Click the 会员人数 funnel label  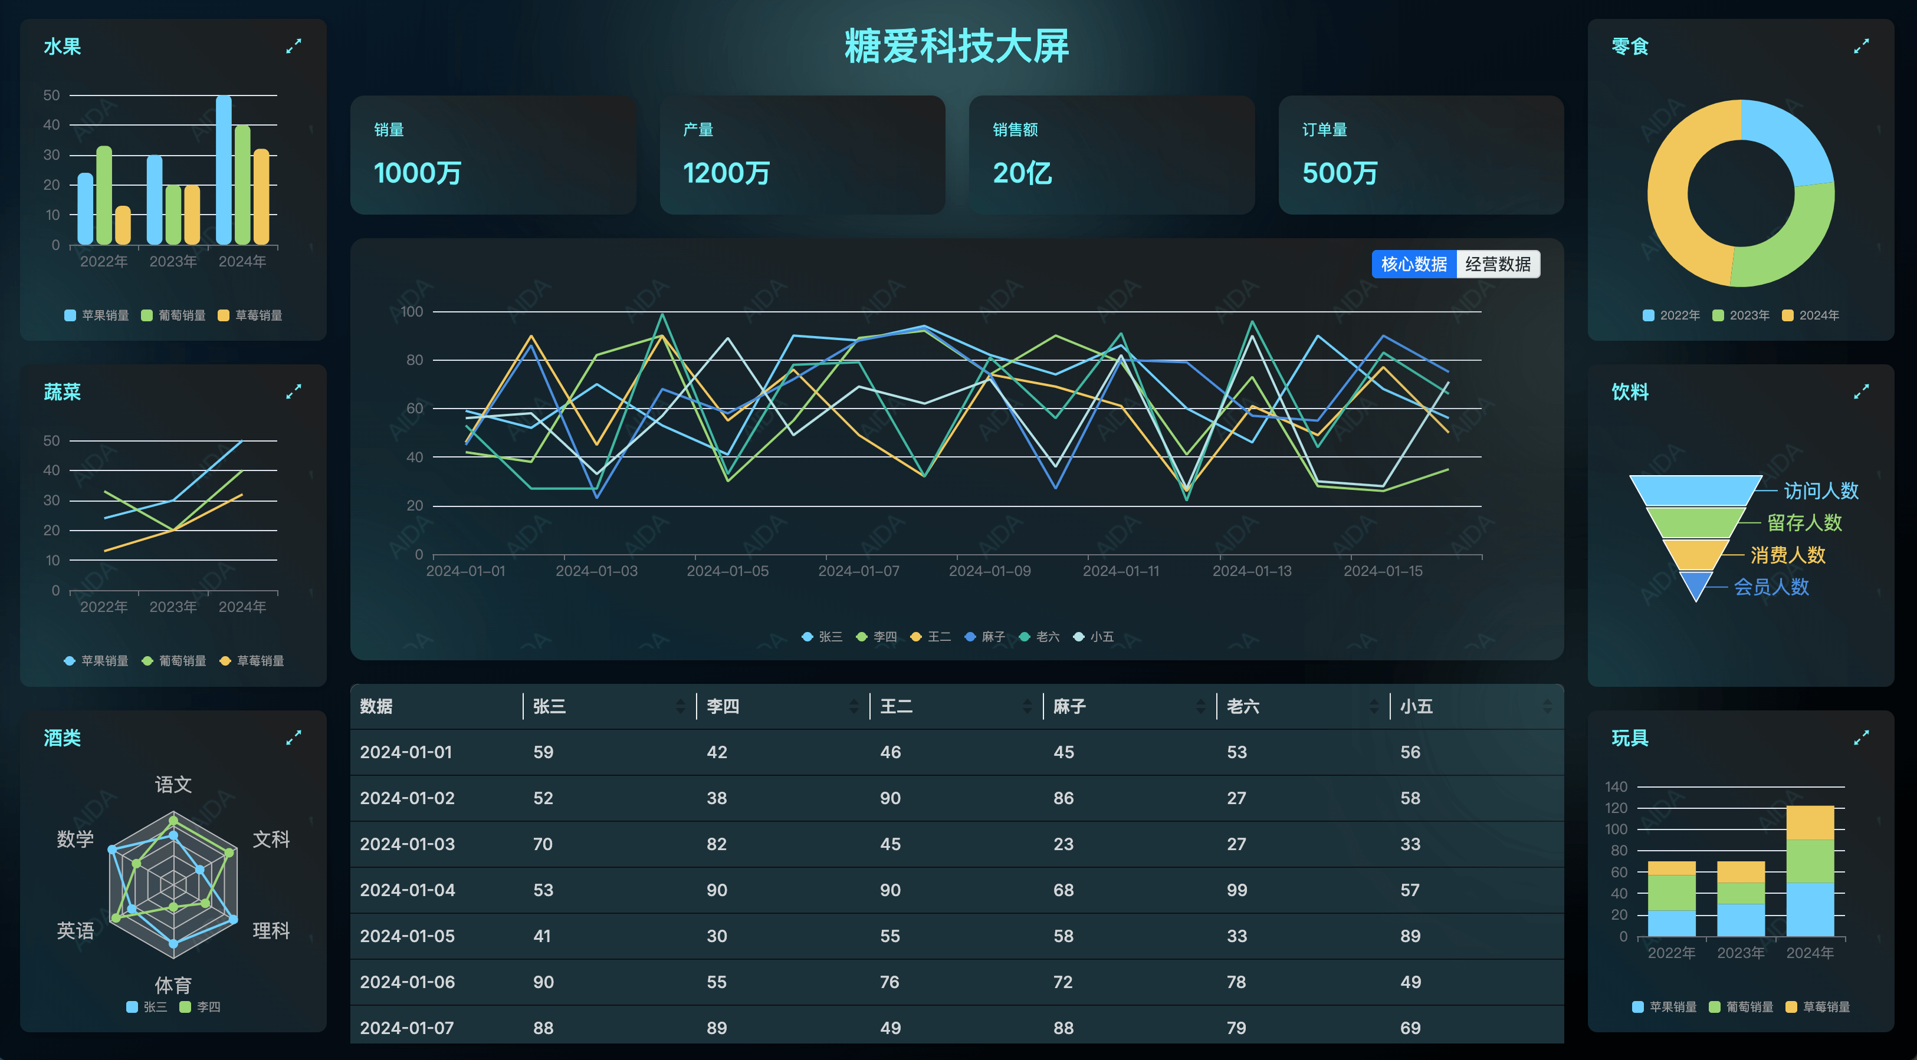coord(1771,587)
